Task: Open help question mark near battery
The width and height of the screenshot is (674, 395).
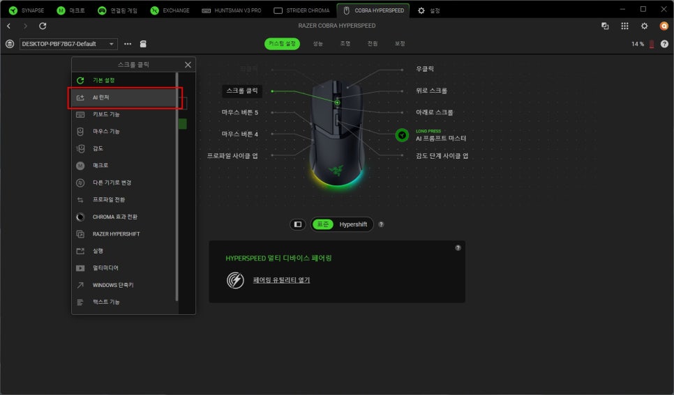Action: tap(664, 44)
